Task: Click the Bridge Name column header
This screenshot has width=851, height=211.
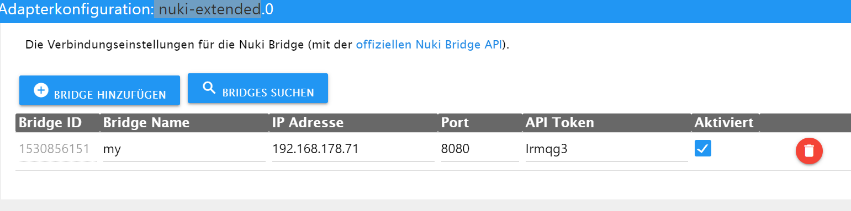Action: 146,123
